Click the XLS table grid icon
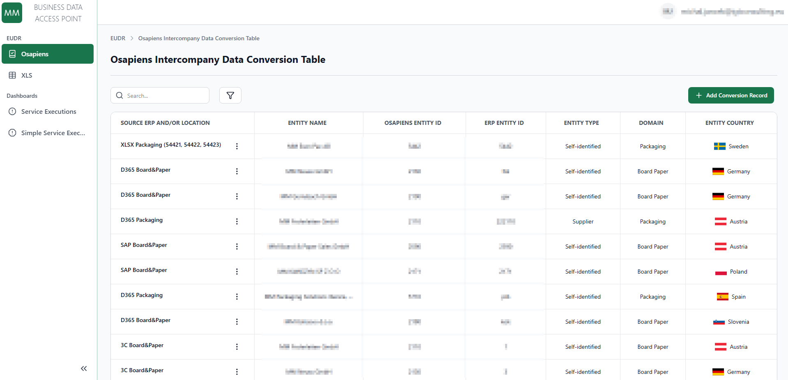This screenshot has width=788, height=380. click(12, 75)
